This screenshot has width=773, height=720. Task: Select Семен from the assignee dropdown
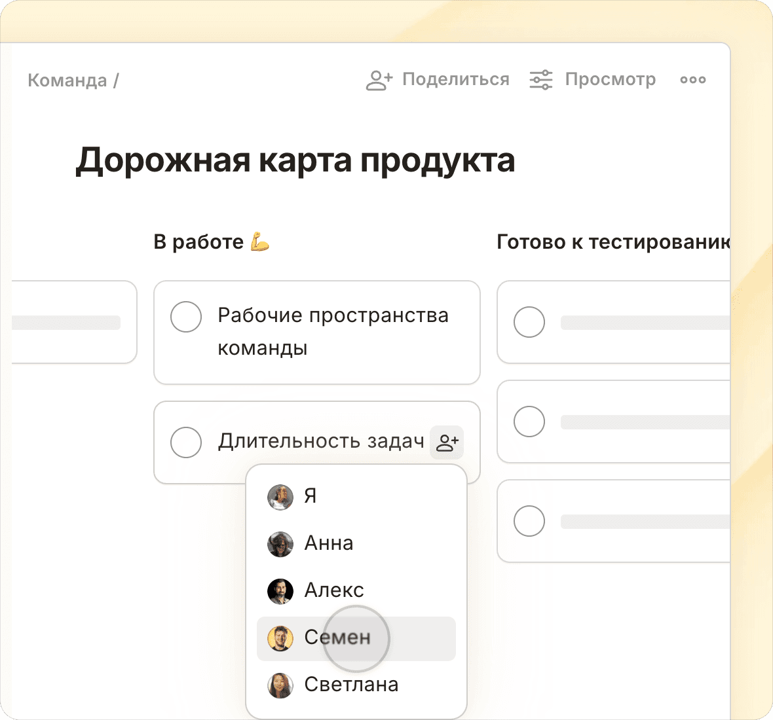click(x=337, y=638)
